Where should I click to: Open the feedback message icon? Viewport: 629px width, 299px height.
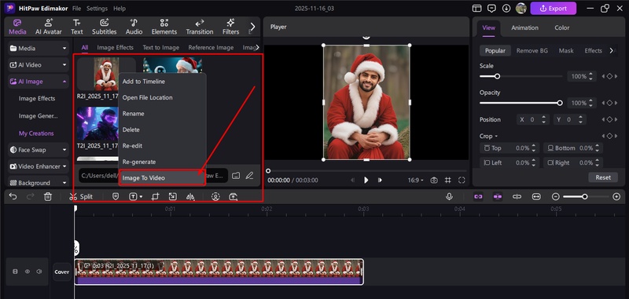(x=491, y=8)
